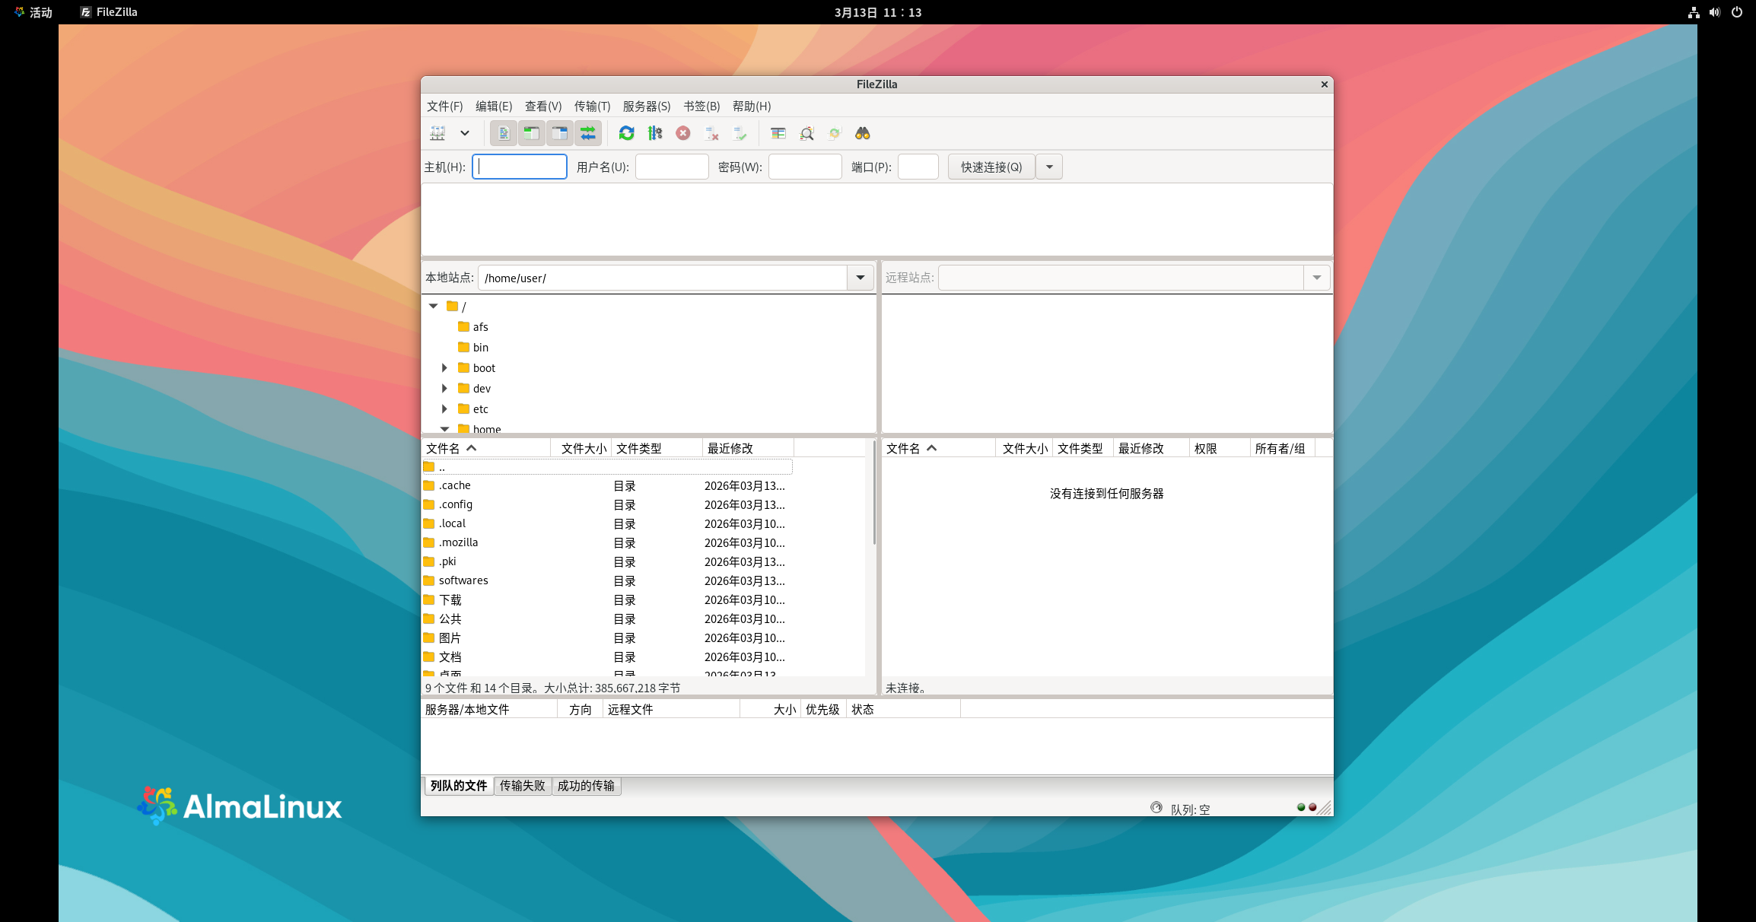This screenshot has width=1756, height=922.
Task: Toggle the local directory tree view
Action: [531, 133]
